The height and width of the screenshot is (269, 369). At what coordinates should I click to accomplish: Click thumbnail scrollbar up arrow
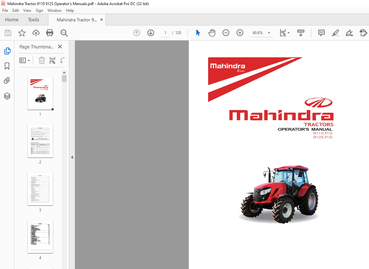click(x=64, y=72)
